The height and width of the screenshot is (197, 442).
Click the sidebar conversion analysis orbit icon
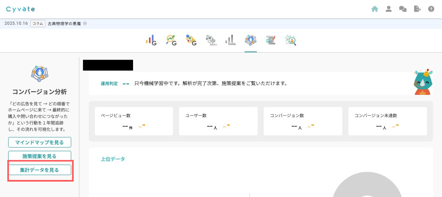39,74
